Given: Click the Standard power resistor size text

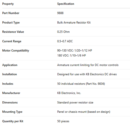Looking at the screenshot, I should [75, 102].
